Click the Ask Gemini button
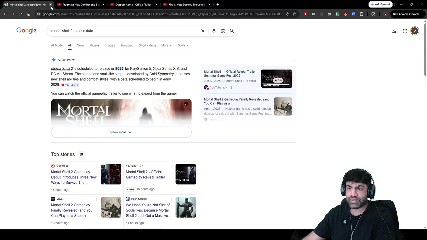The height and width of the screenshot is (240, 427). 380,4
